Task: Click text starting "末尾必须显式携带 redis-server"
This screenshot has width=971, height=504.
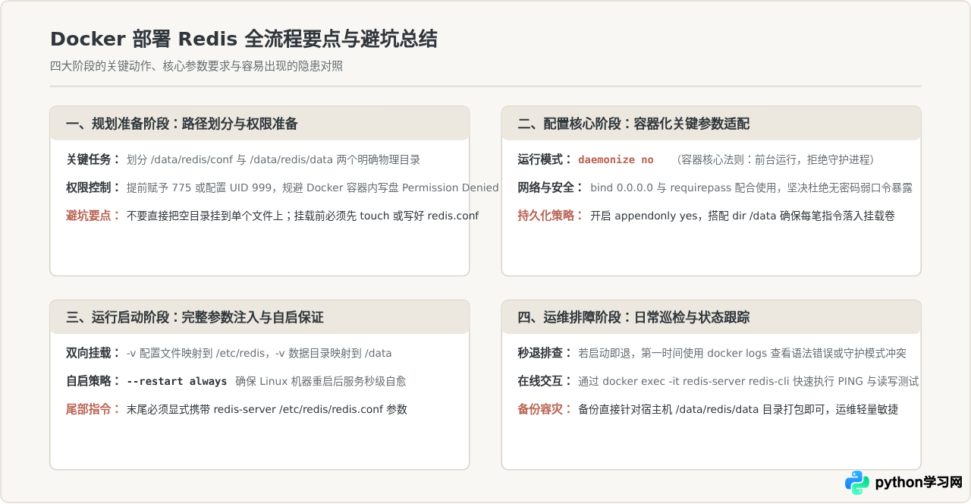Action: coord(267,409)
